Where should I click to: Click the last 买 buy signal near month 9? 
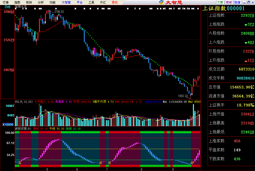(x=192, y=163)
